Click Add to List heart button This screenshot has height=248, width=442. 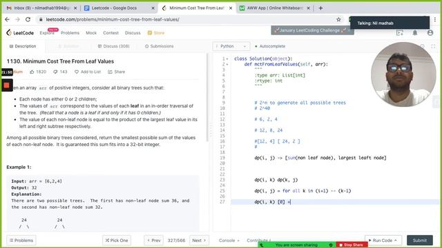click(88, 72)
